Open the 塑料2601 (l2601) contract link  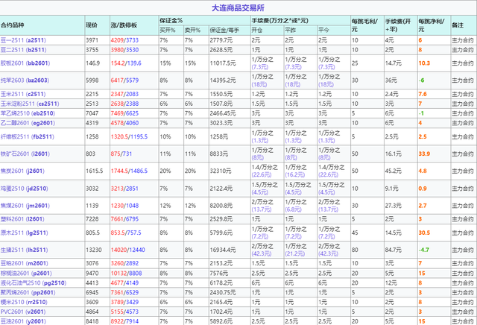pyautogui.click(x=22, y=219)
